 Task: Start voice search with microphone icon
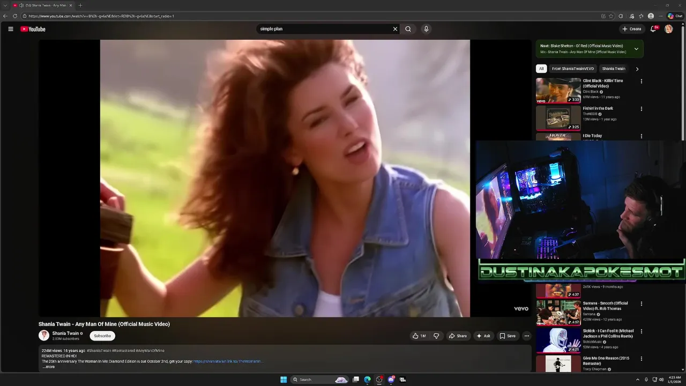click(x=426, y=29)
